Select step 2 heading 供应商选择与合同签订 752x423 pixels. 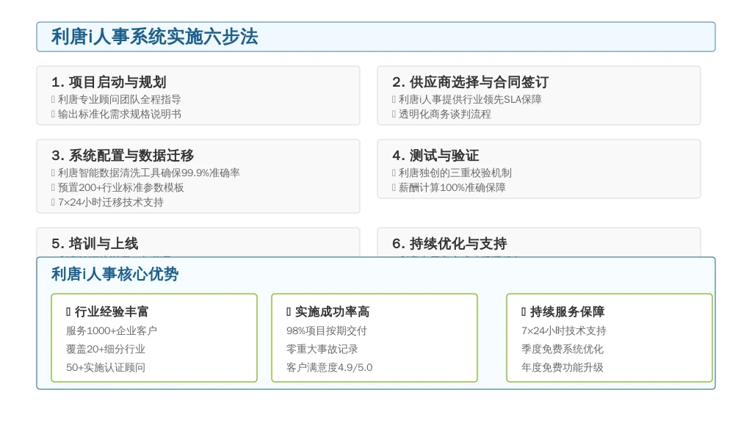pyautogui.click(x=470, y=82)
